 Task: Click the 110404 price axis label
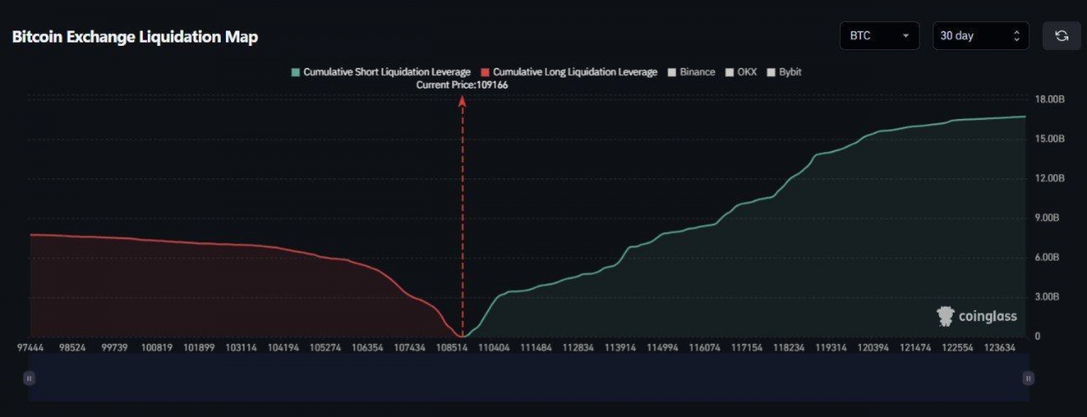click(494, 347)
